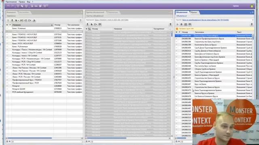Click the Артем user name in header
The image size is (259, 145).
[x=236, y=6]
